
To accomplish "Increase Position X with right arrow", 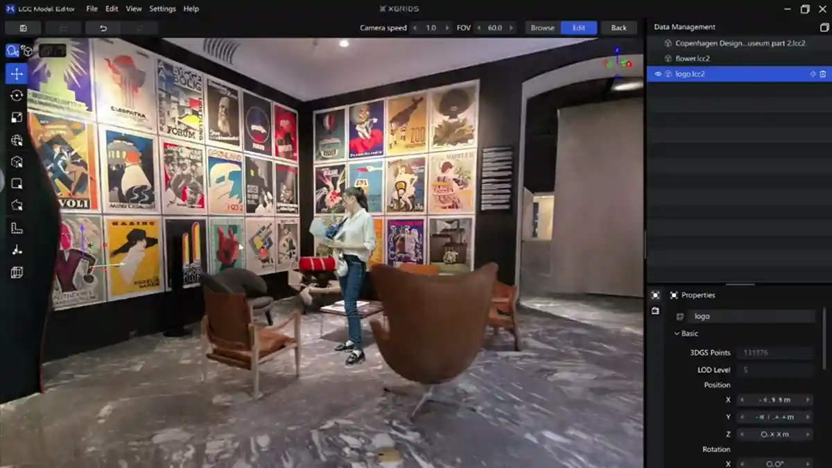I will tap(807, 400).
